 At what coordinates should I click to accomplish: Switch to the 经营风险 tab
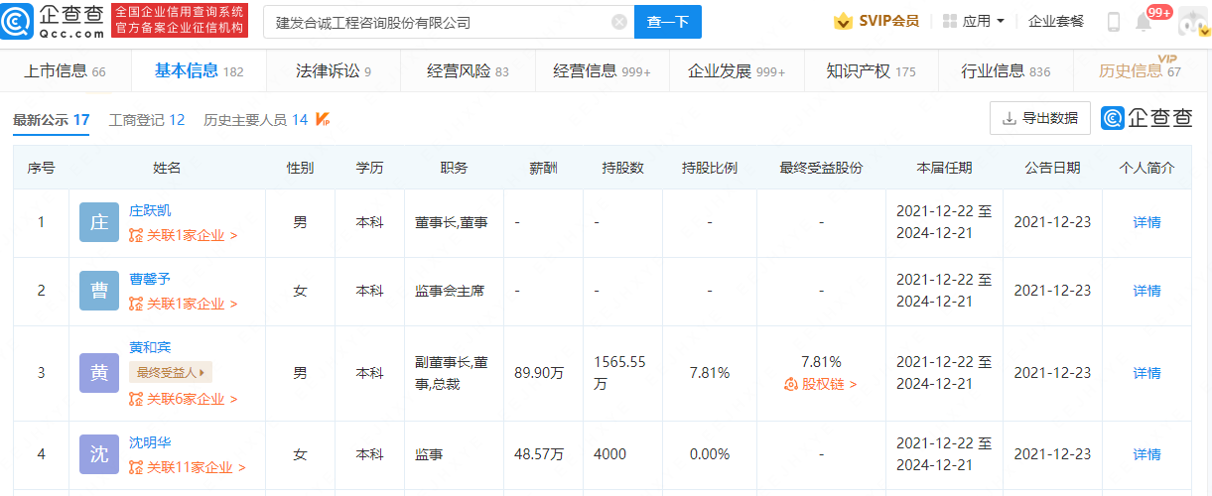[468, 71]
